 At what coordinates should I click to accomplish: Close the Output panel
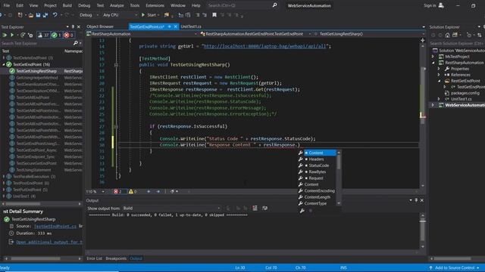(x=422, y=200)
